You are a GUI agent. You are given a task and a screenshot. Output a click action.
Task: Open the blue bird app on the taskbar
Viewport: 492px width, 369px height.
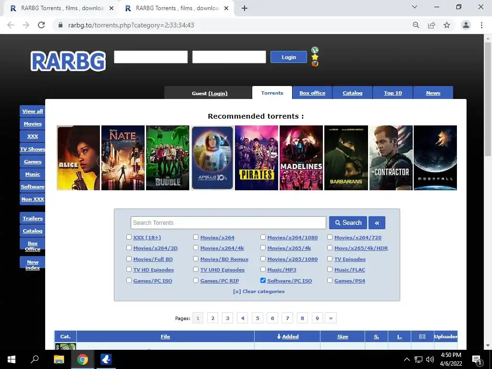[x=106, y=359]
